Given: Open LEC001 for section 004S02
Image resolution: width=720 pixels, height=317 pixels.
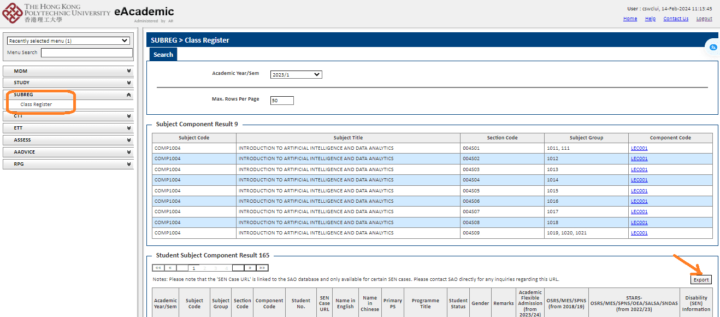Looking at the screenshot, I should [x=639, y=158].
